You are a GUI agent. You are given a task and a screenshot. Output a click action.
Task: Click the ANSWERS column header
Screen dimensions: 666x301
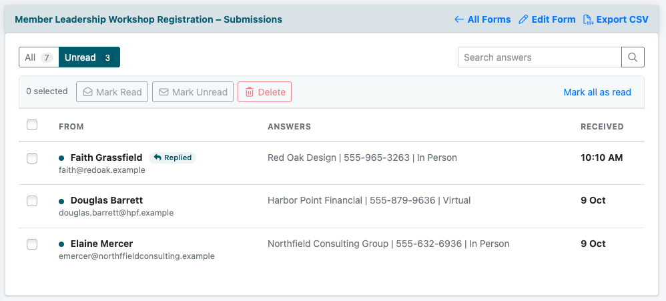tap(289, 127)
